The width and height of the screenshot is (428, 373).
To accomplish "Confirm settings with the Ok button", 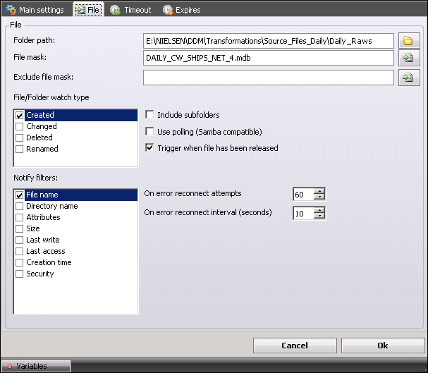I will [383, 346].
